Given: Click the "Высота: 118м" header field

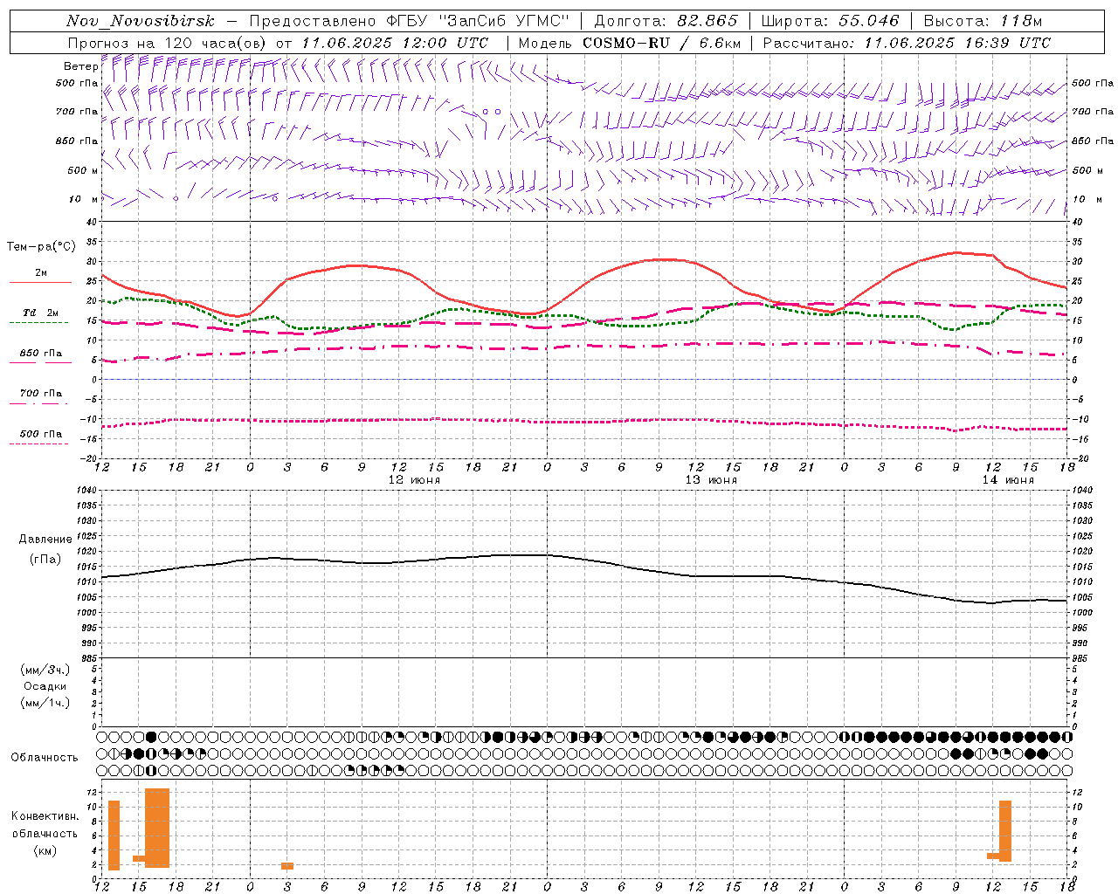Looking at the screenshot, I should pos(983,21).
